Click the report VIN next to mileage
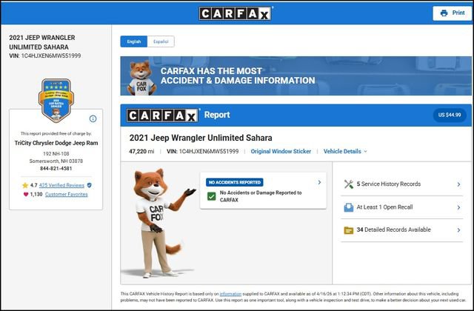This screenshot has height=311, width=474. (x=202, y=151)
